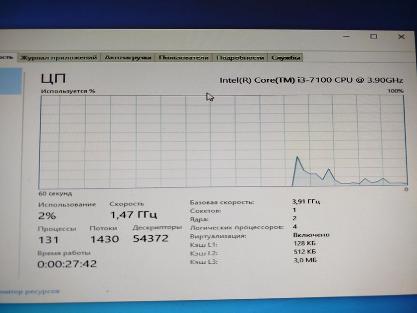Click the 131 processes value
The width and height of the screenshot is (417, 313).
coord(48,240)
